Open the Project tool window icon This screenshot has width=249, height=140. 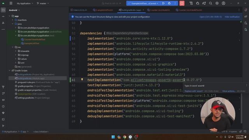pyautogui.click(x=3, y=10)
